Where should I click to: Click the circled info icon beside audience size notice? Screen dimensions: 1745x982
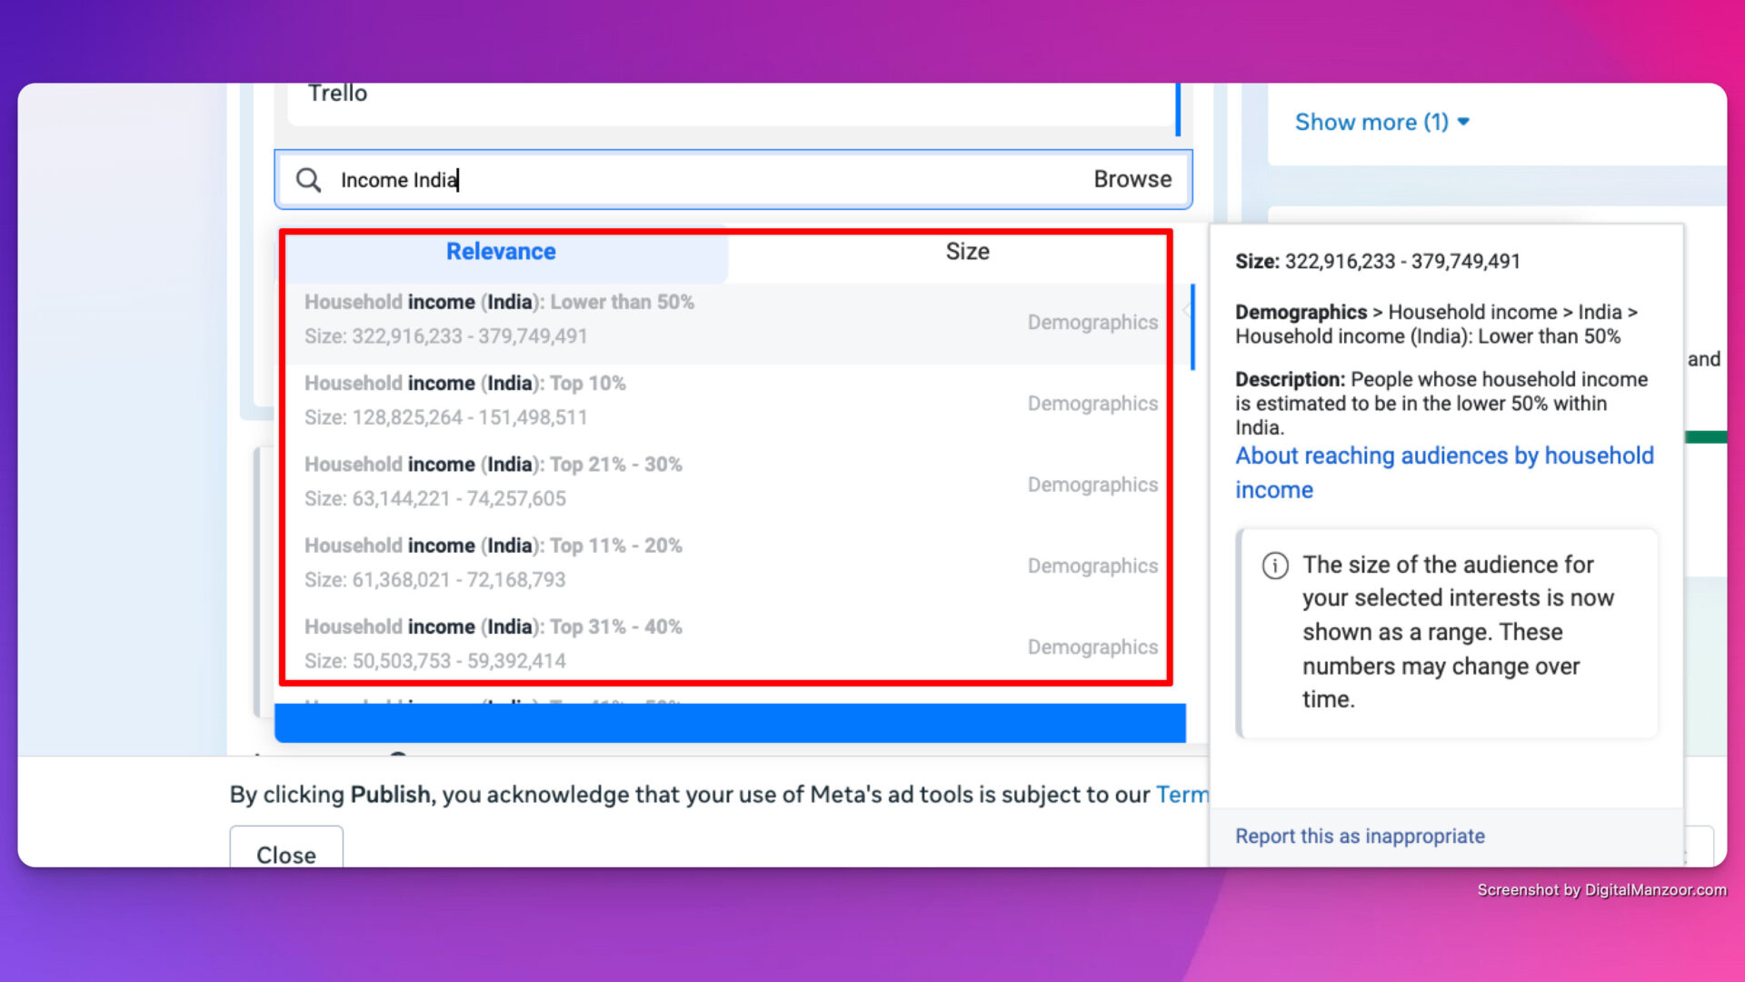coord(1274,565)
